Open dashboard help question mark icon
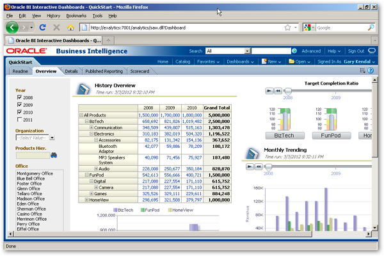 371,70
